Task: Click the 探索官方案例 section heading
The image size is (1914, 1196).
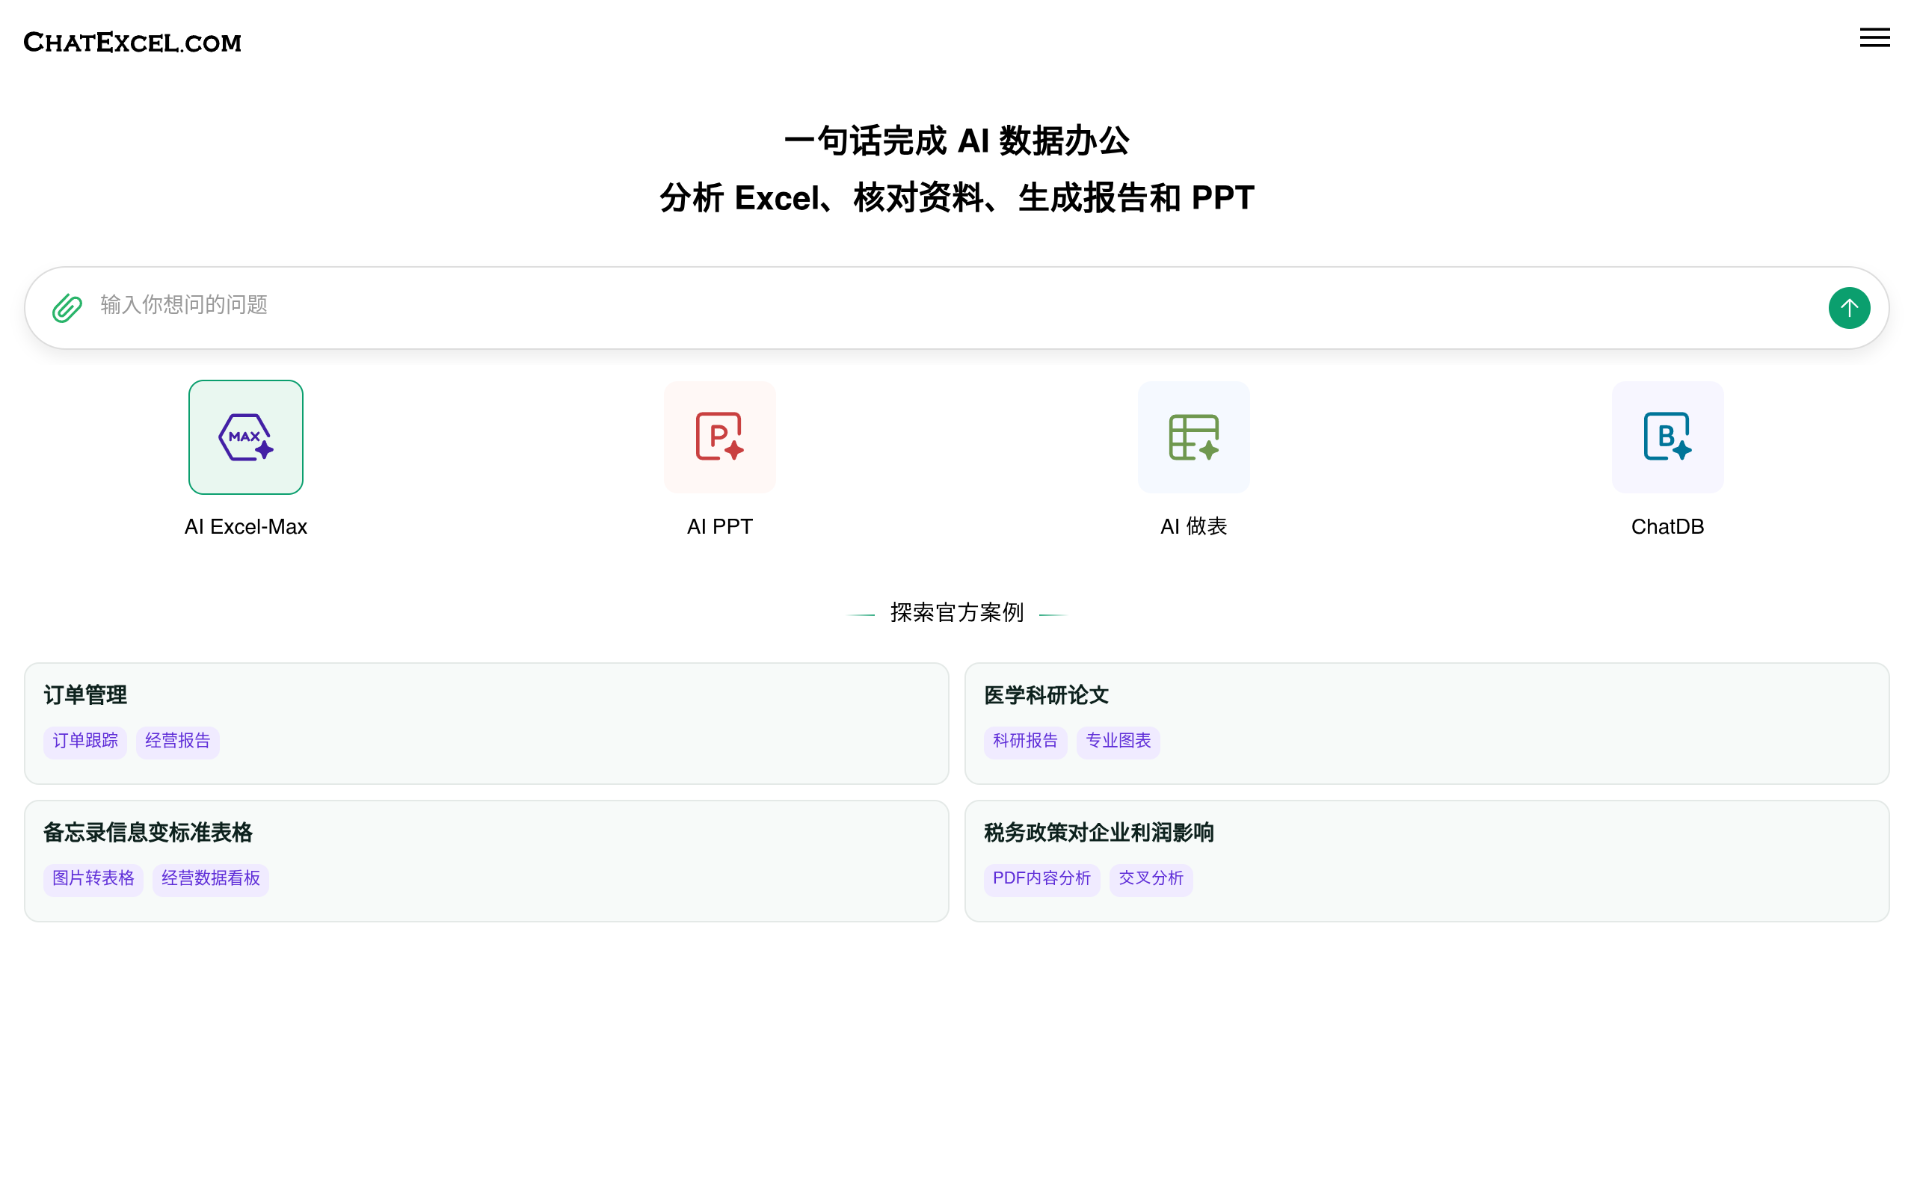Action: click(957, 613)
